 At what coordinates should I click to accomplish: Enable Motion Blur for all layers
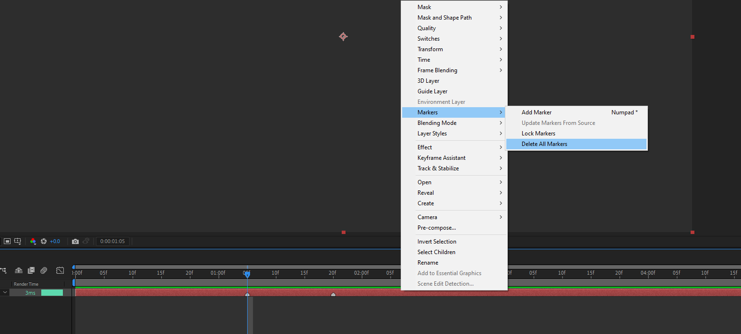tap(43, 270)
